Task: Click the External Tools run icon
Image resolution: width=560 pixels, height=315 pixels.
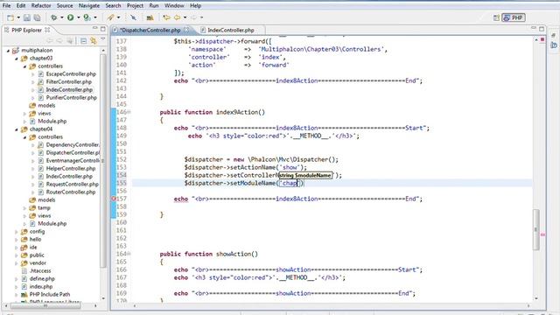Action: click(x=87, y=17)
